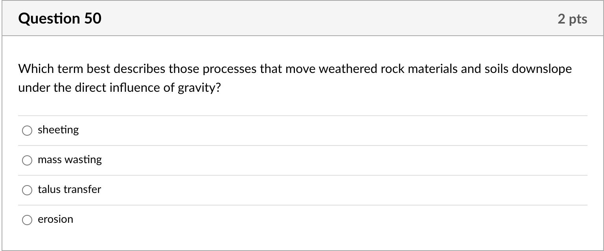The height and width of the screenshot is (251, 604).
Task: Click the mass wasting answer text
Action: tap(70, 160)
